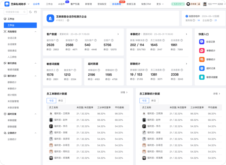The width and height of the screenshot is (226, 165).
Task: Collapse the 风险管控 sidebar section
Action: (36, 32)
